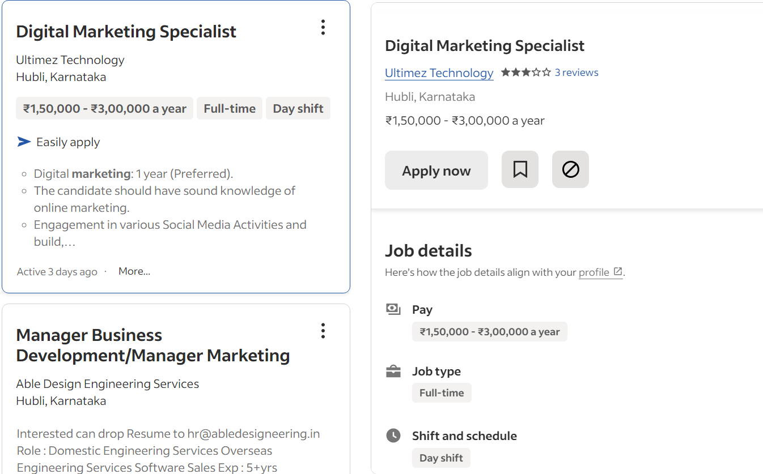Image resolution: width=763 pixels, height=474 pixels.
Task: Click More... on the Digital Marketing card
Action: click(134, 271)
